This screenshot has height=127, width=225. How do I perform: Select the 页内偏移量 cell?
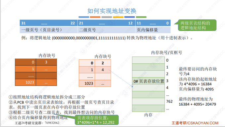153,30
